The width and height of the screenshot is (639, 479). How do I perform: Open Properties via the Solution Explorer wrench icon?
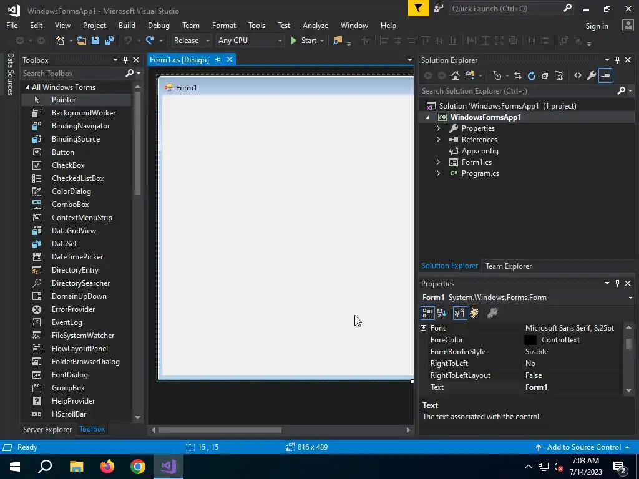592,75
